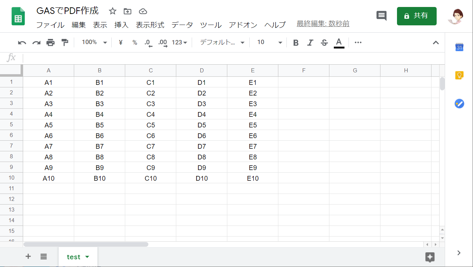Image resolution: width=473 pixels, height=267 pixels.
Task: Check the cloud save status icon
Action: coord(143,11)
